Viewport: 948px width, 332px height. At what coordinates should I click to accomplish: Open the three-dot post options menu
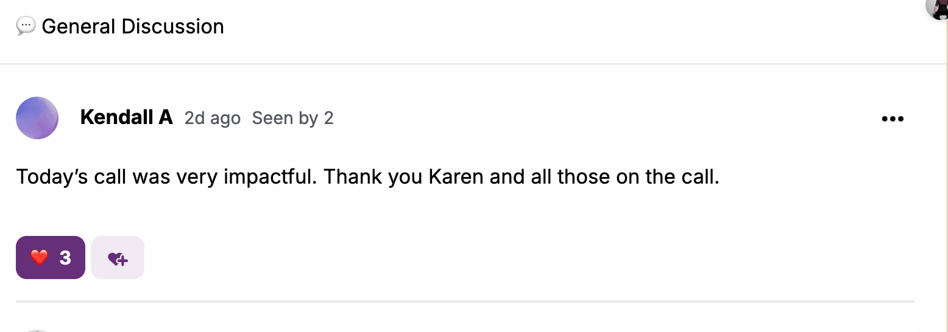893,119
